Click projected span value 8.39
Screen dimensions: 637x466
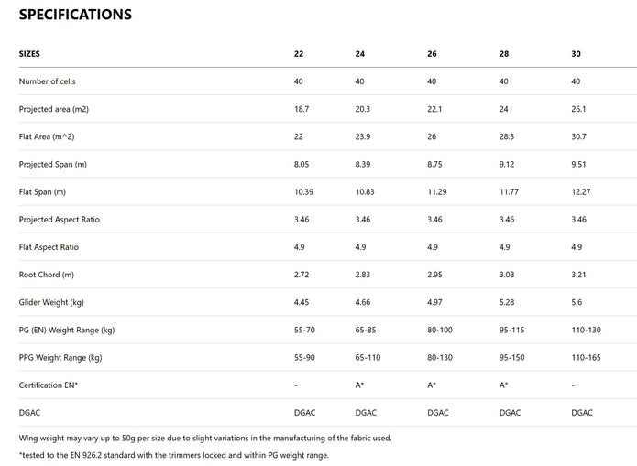point(364,164)
